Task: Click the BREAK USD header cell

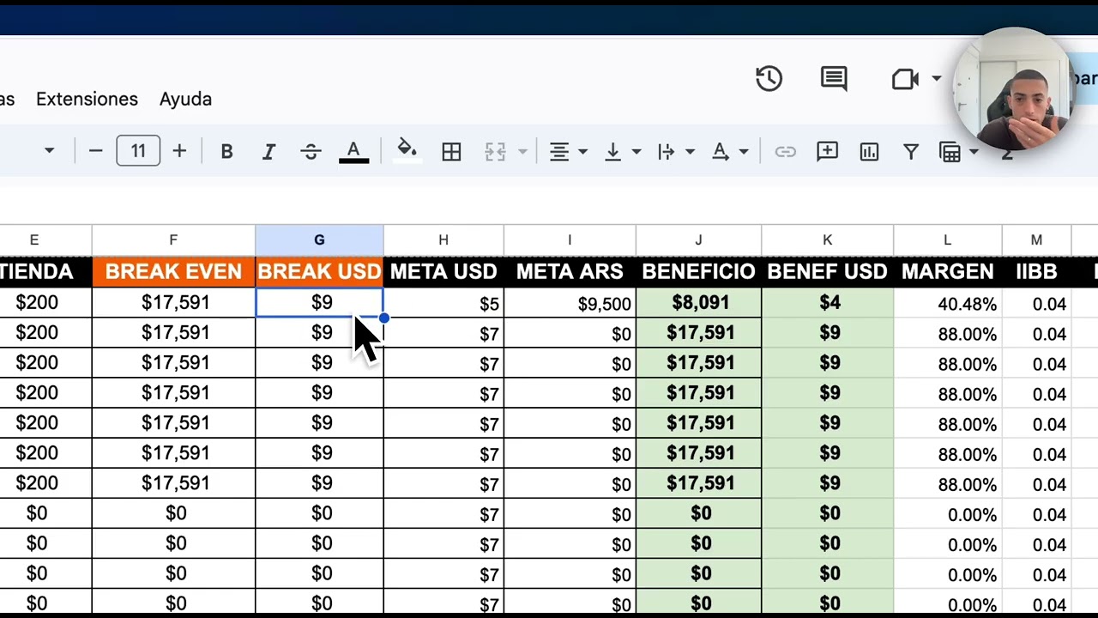Action: (x=319, y=272)
